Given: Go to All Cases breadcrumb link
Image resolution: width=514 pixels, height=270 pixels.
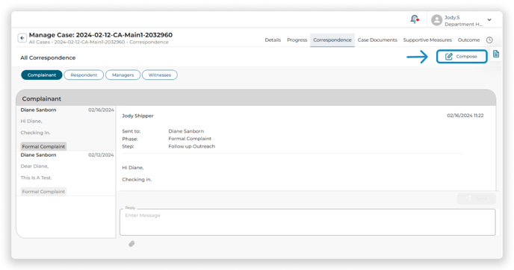Looking at the screenshot, I should coord(40,43).
